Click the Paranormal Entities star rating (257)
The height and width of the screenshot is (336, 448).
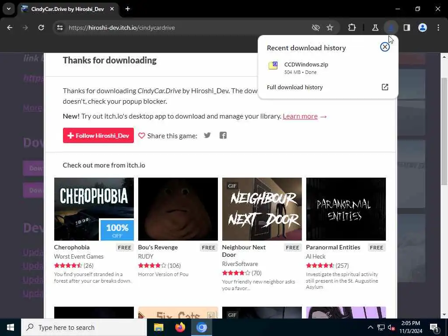coord(327,266)
